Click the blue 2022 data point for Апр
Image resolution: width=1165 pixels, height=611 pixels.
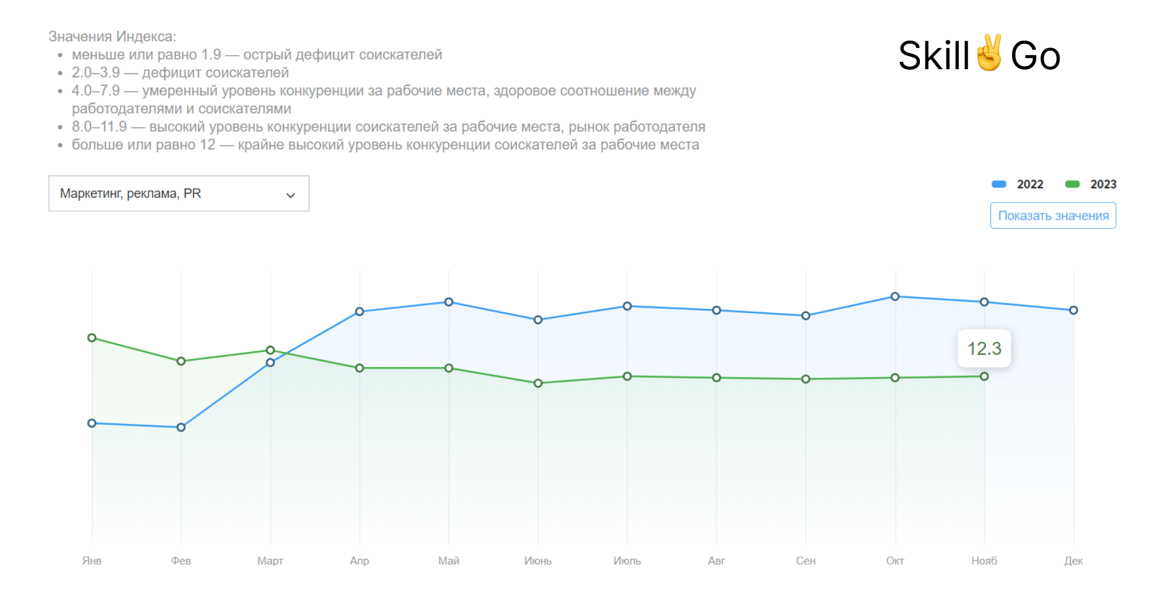(x=360, y=312)
